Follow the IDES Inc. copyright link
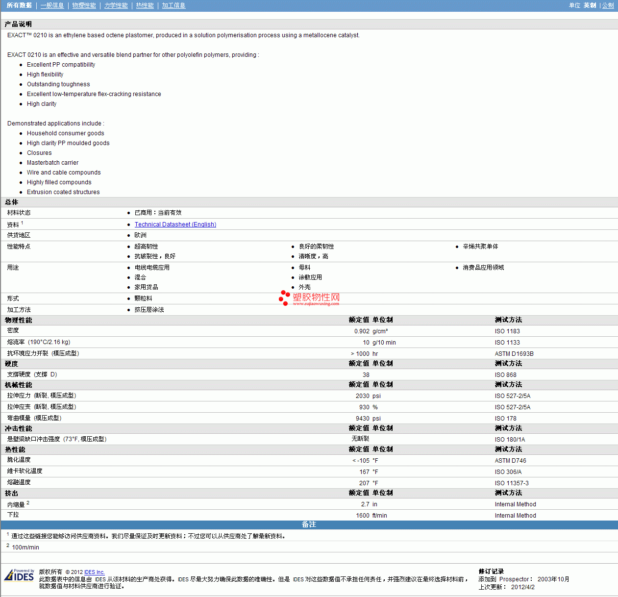 point(95,572)
